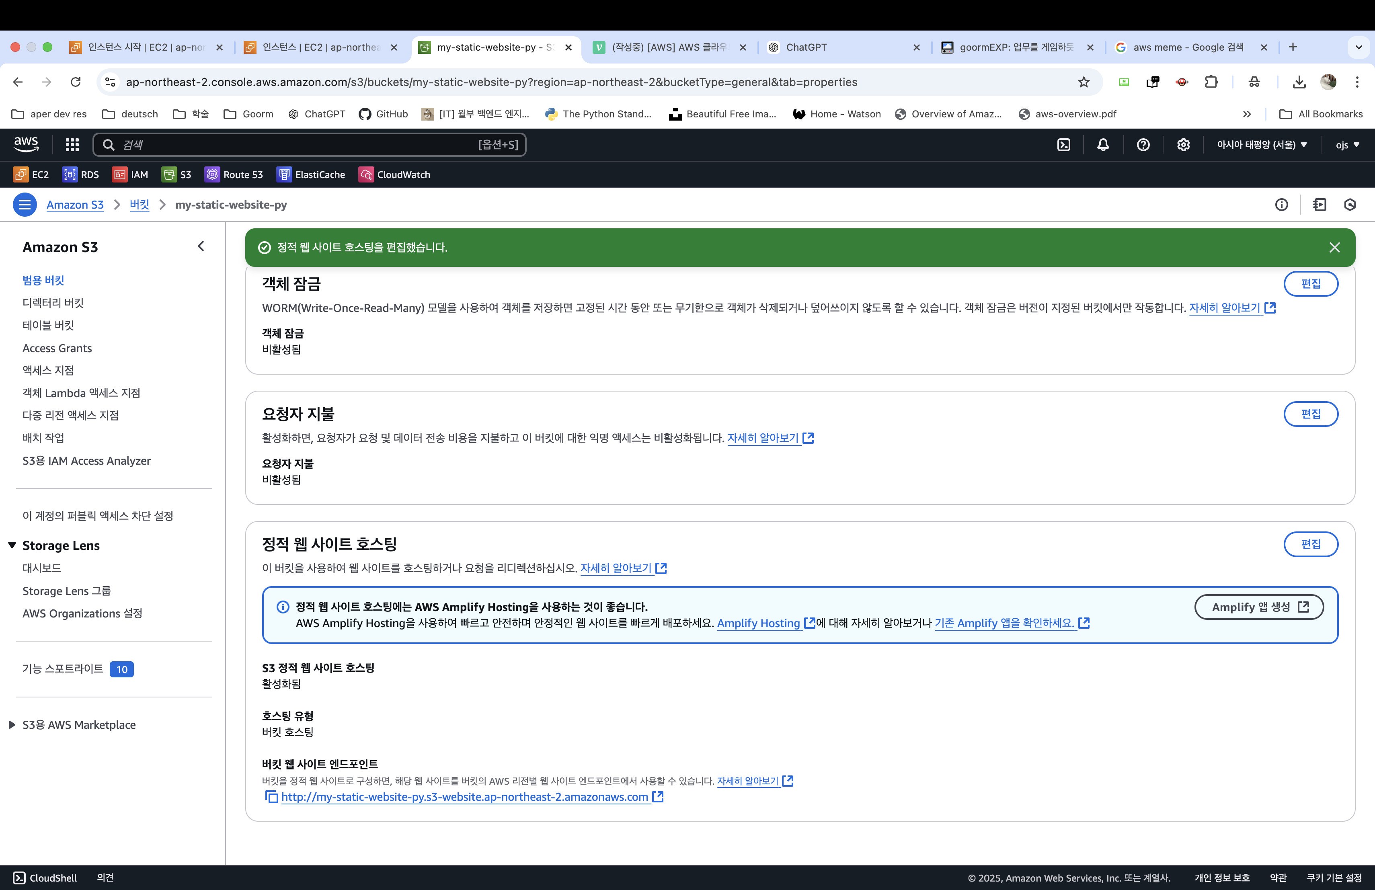Edit the 객체 잠금 settings
The image size is (1375, 890).
coord(1310,283)
